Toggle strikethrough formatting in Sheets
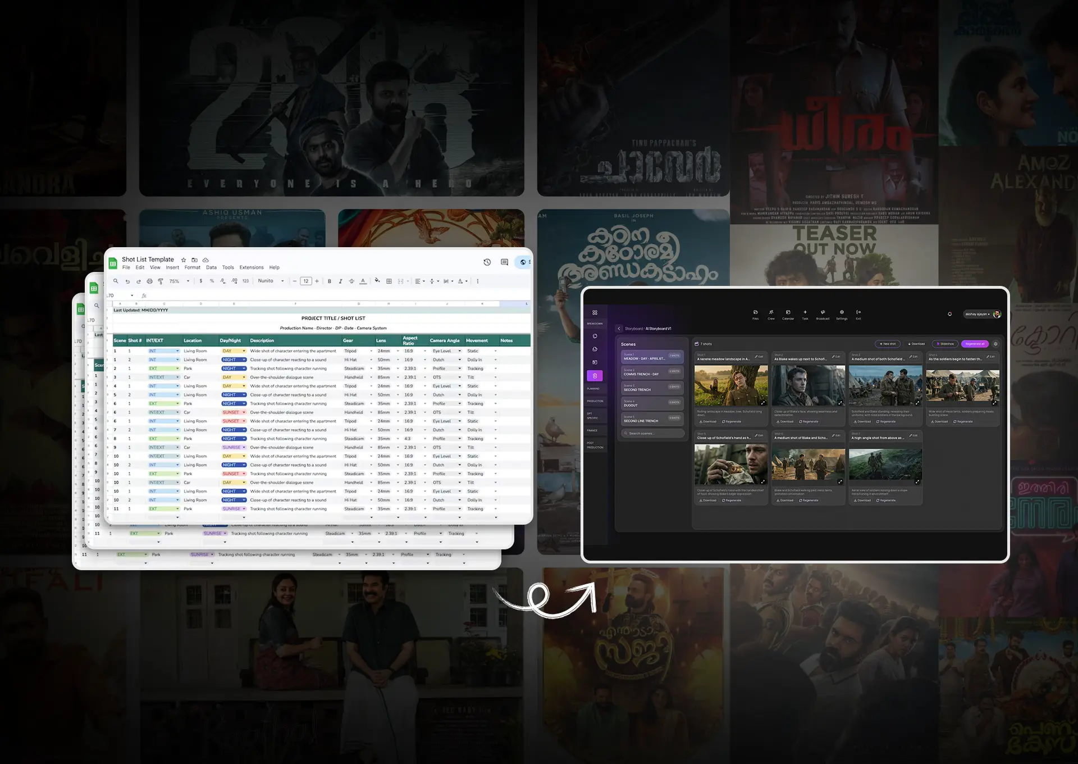Image resolution: width=1078 pixels, height=764 pixels. pyautogui.click(x=351, y=281)
